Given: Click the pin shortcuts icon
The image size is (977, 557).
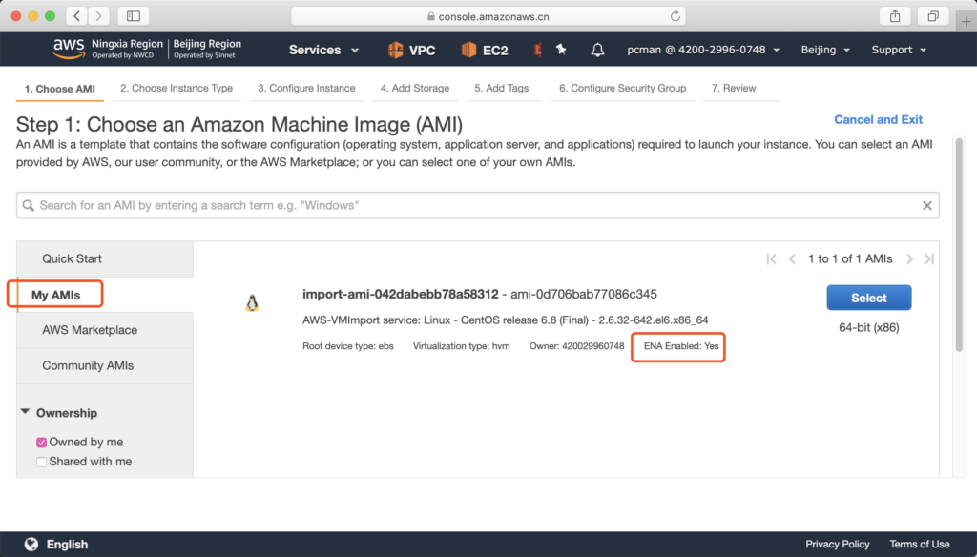Looking at the screenshot, I should tap(561, 50).
